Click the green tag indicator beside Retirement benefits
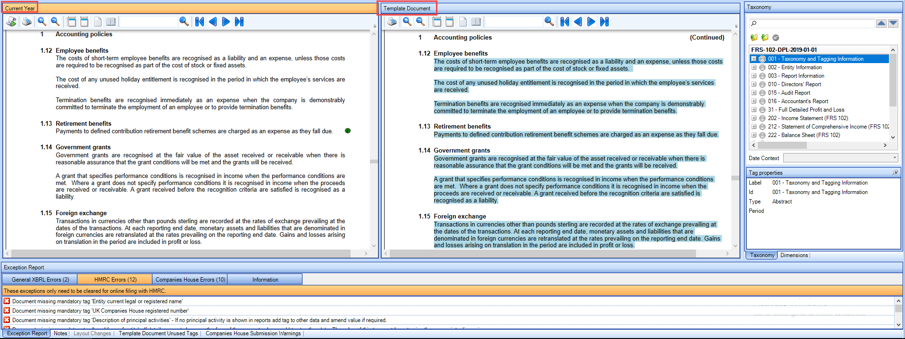Screen dimensions: 905x339 coord(348,131)
